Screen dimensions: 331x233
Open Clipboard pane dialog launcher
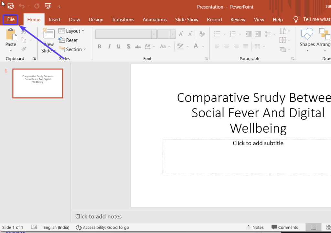(34, 58)
